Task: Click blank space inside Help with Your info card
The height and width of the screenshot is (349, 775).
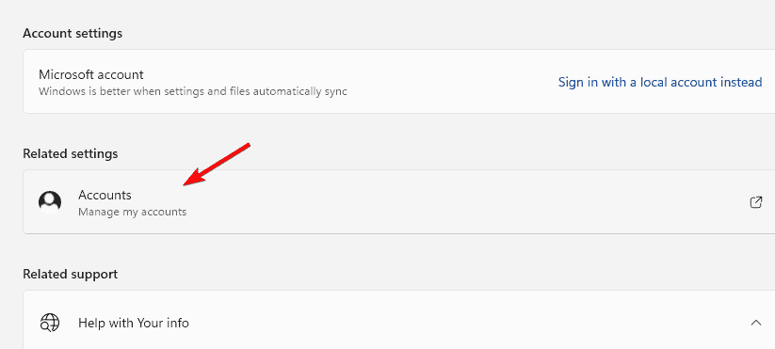Action: 444,323
